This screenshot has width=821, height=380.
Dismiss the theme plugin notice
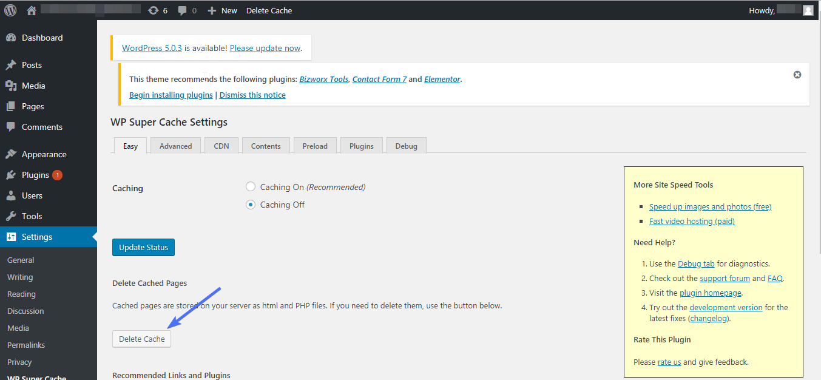797,75
